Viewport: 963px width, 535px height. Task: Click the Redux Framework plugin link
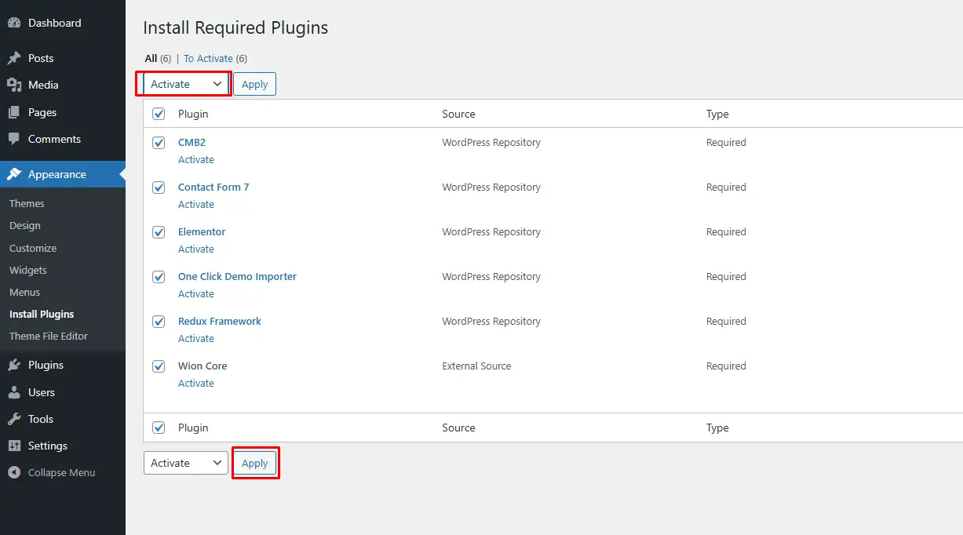point(220,322)
